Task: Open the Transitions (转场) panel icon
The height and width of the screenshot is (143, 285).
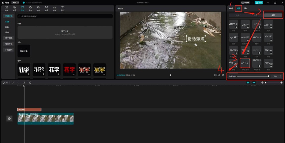Action: [x=46, y=8]
